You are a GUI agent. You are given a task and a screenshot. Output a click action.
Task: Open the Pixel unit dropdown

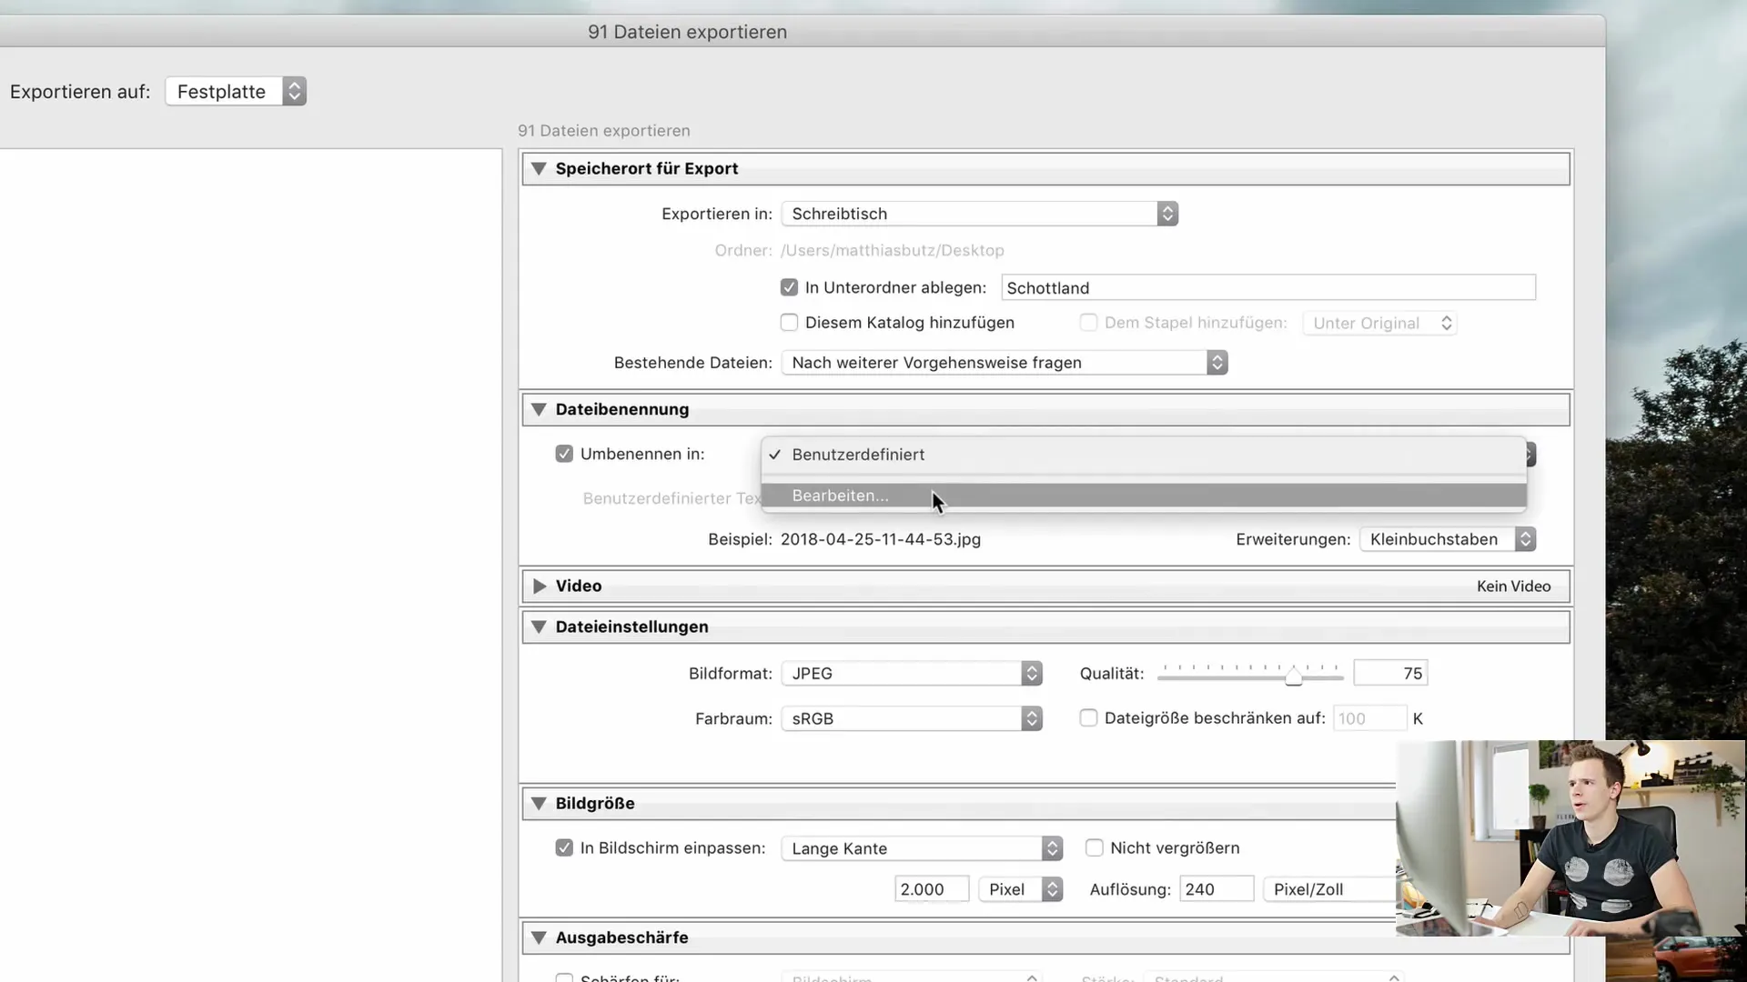1020,889
